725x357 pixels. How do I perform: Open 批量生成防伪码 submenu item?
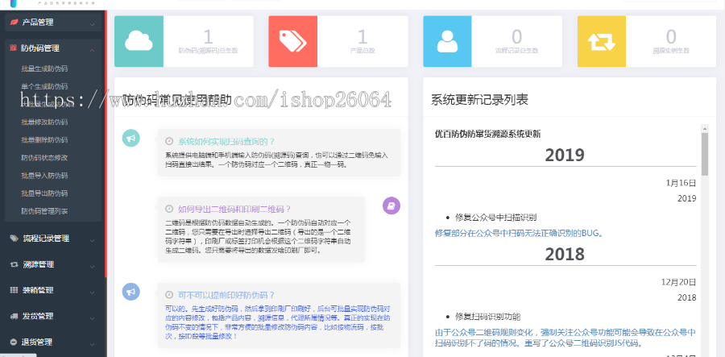(44, 69)
